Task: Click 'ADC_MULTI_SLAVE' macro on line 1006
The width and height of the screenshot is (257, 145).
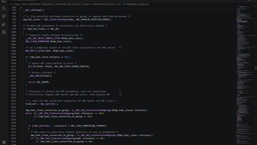Action: click(x=35, y=51)
